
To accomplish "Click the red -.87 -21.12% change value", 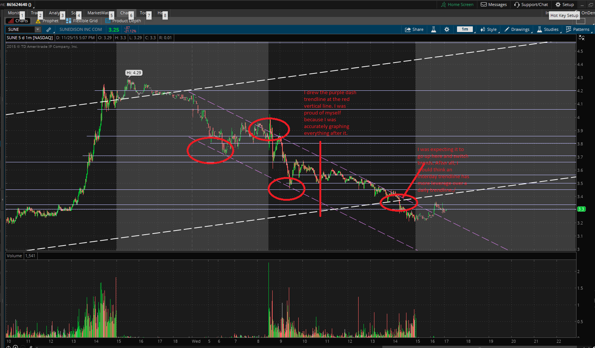I will (130, 29).
